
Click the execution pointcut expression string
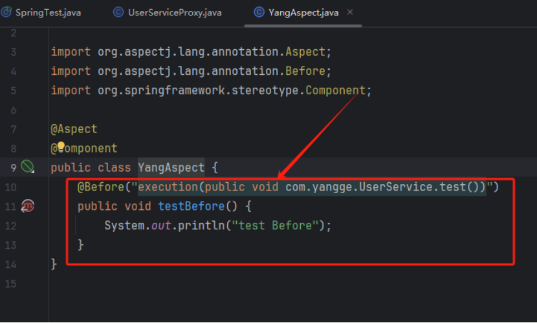coord(312,187)
